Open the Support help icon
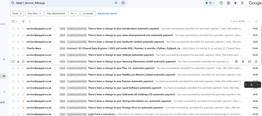The image size is (262, 116). [x=221, y=3]
